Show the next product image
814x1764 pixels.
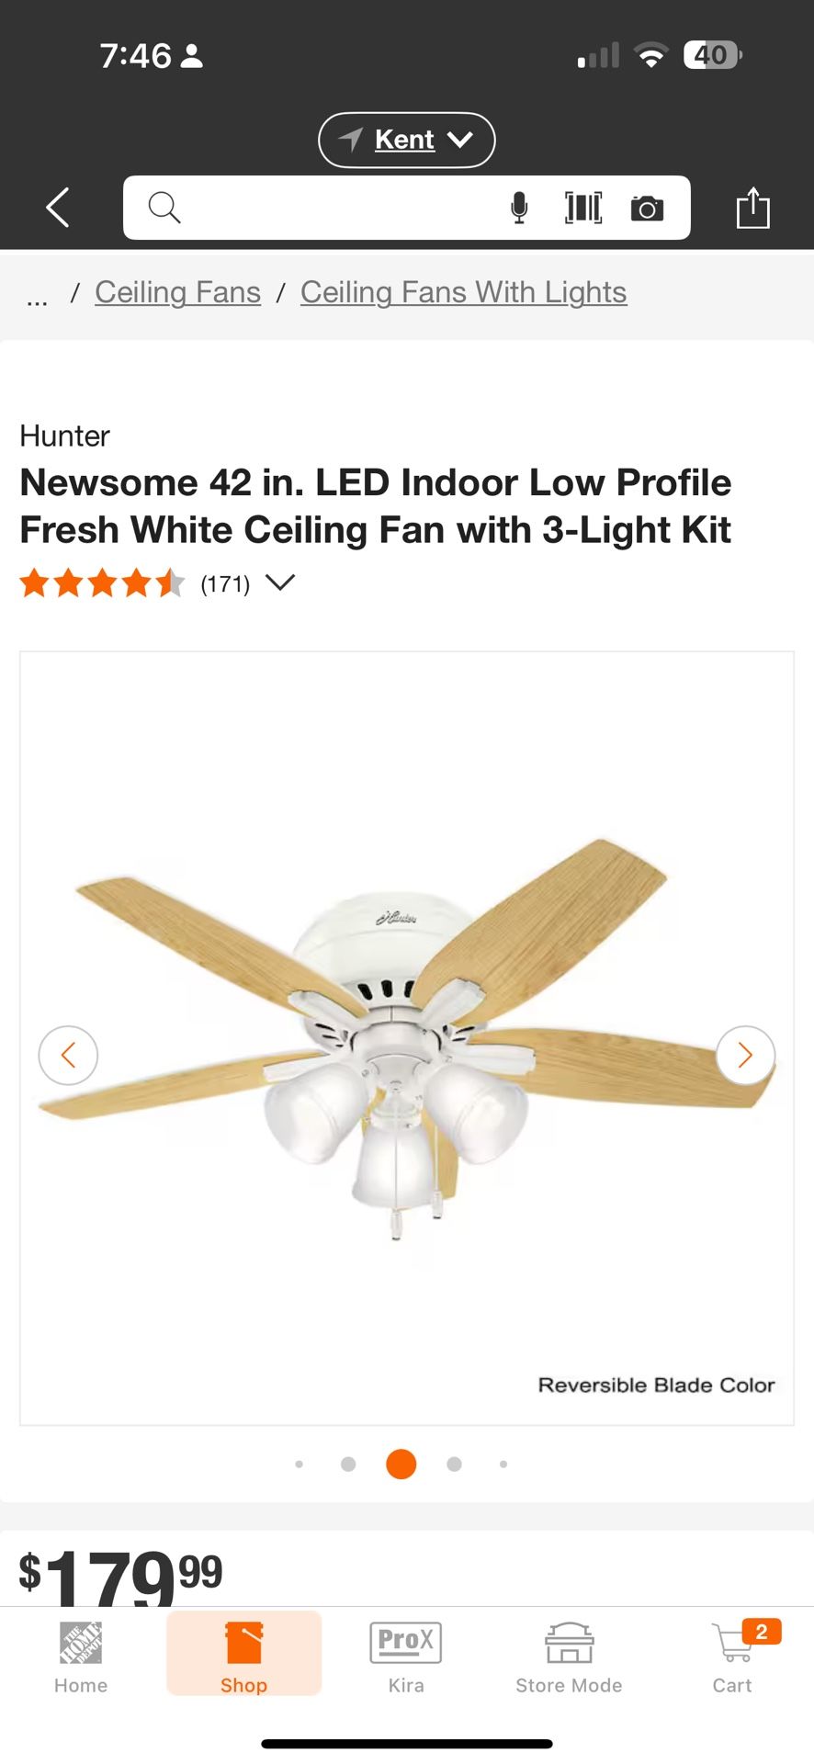point(745,1056)
